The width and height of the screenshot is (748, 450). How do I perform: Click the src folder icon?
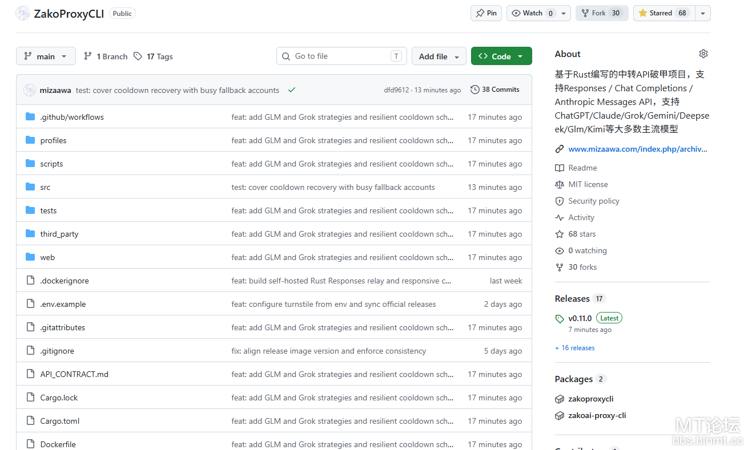point(30,187)
